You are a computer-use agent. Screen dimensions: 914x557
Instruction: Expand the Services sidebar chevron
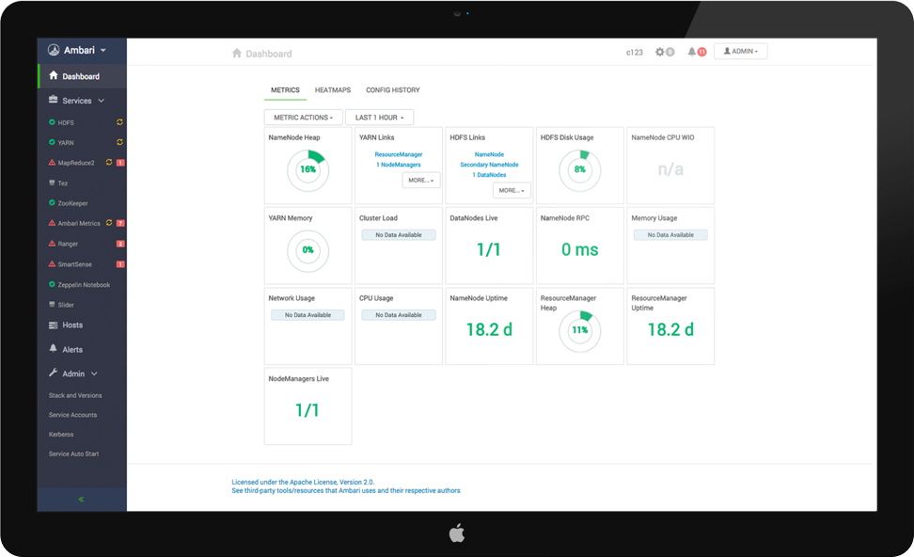(x=102, y=101)
